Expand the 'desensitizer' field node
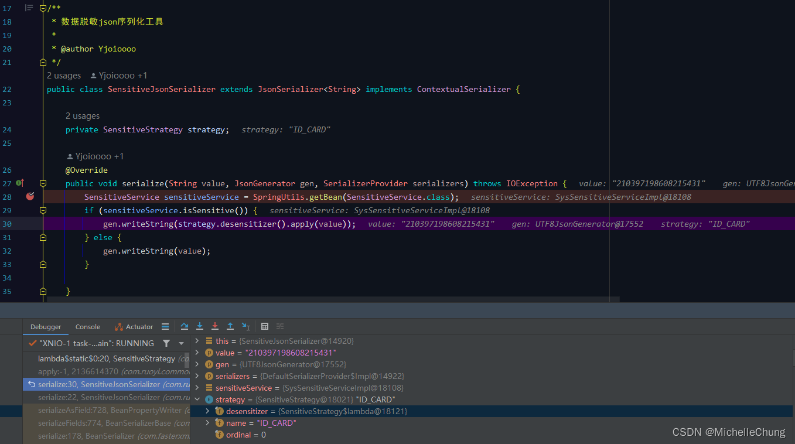Screen dimensions: 795x444 [x=207, y=411]
